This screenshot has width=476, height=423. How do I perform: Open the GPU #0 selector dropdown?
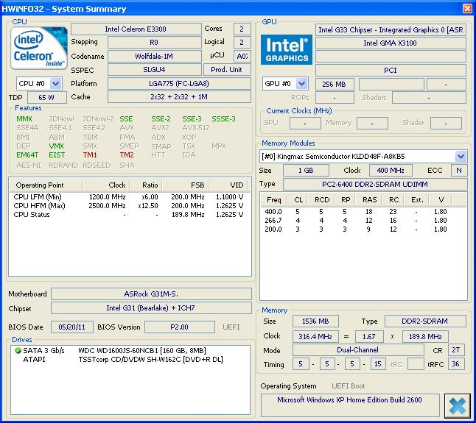pos(302,83)
